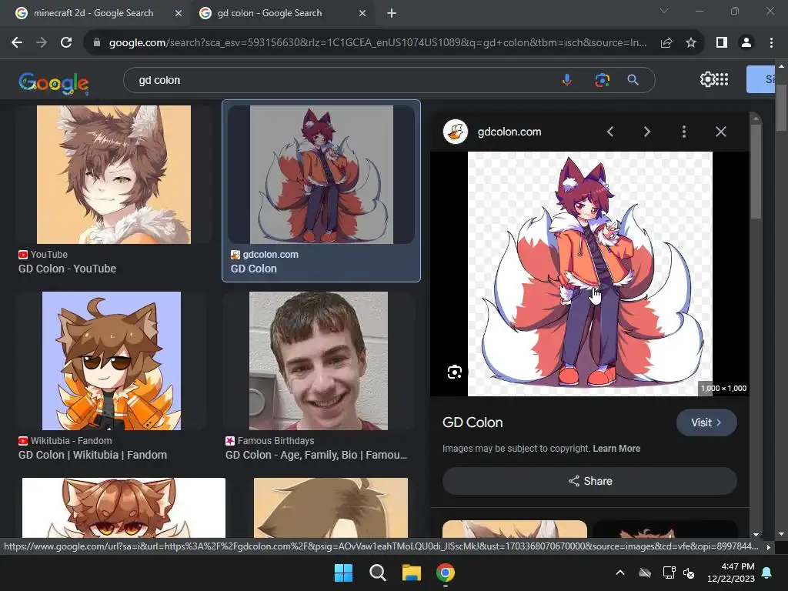Click the Chrome taskbar icon
Viewport: 788px width, 591px height.
pyautogui.click(x=446, y=573)
